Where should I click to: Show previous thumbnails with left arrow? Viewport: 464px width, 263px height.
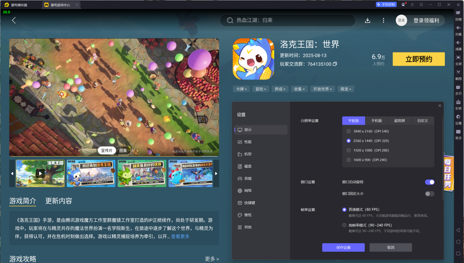pyautogui.click(x=12, y=173)
